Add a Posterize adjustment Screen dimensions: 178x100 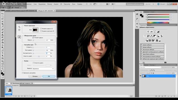pos(150,41)
